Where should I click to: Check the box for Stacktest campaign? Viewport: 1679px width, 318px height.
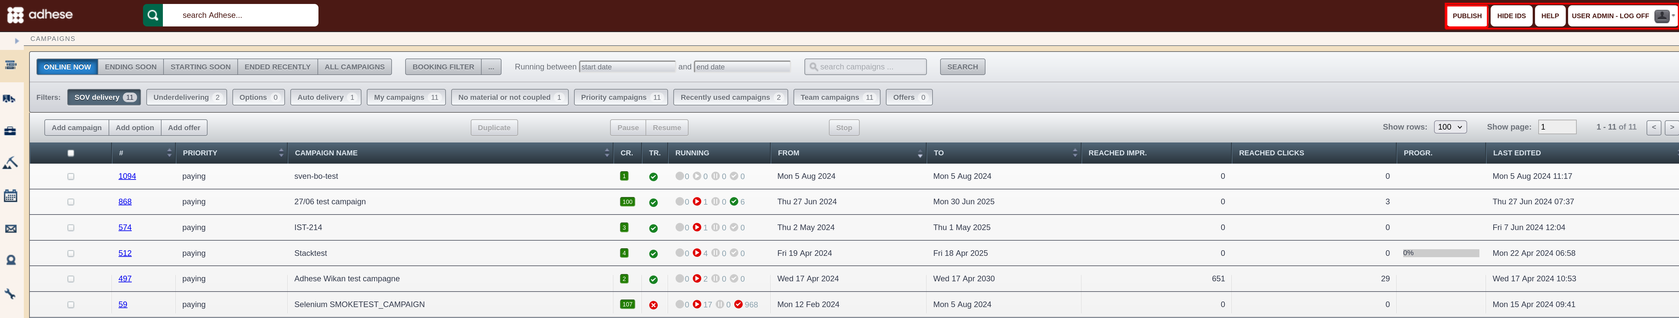71,254
